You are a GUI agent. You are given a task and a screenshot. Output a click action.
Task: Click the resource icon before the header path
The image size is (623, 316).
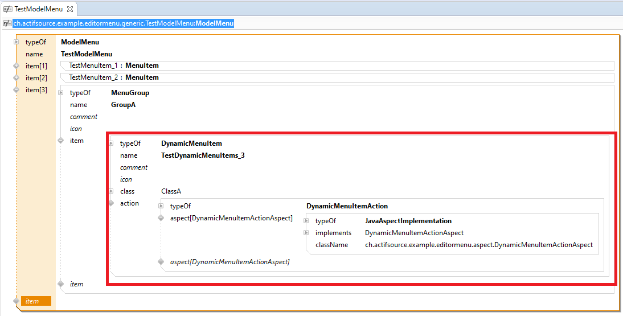tap(7, 23)
